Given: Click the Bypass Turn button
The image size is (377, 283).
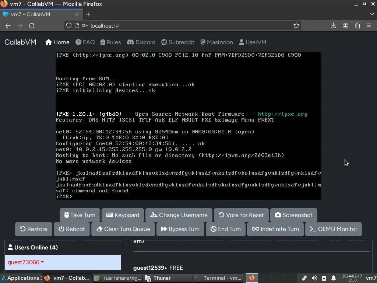Looking at the screenshot, I should 180,229.
